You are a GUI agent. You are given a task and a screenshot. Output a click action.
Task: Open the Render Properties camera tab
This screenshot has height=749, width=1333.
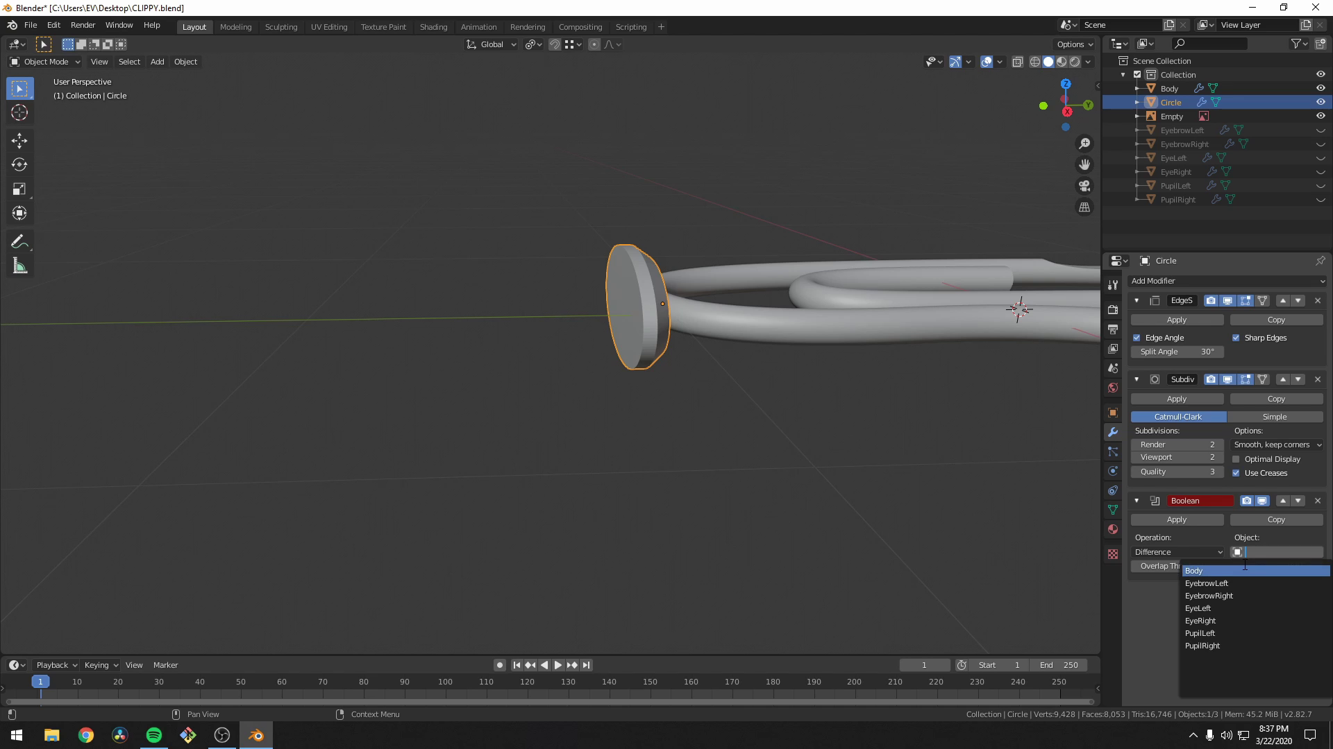coord(1112,309)
